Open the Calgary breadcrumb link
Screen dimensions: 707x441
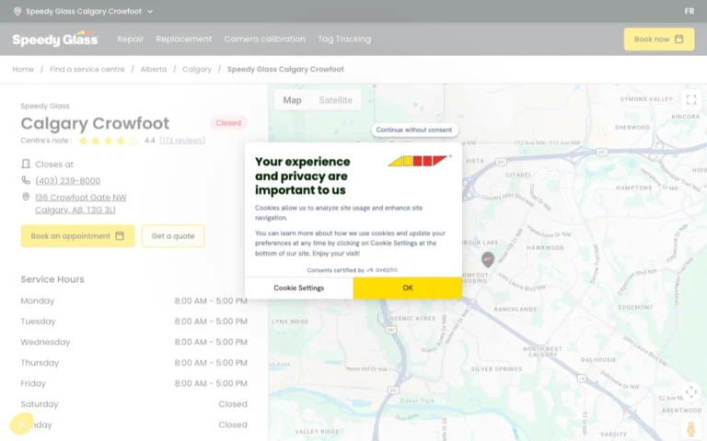click(x=197, y=69)
